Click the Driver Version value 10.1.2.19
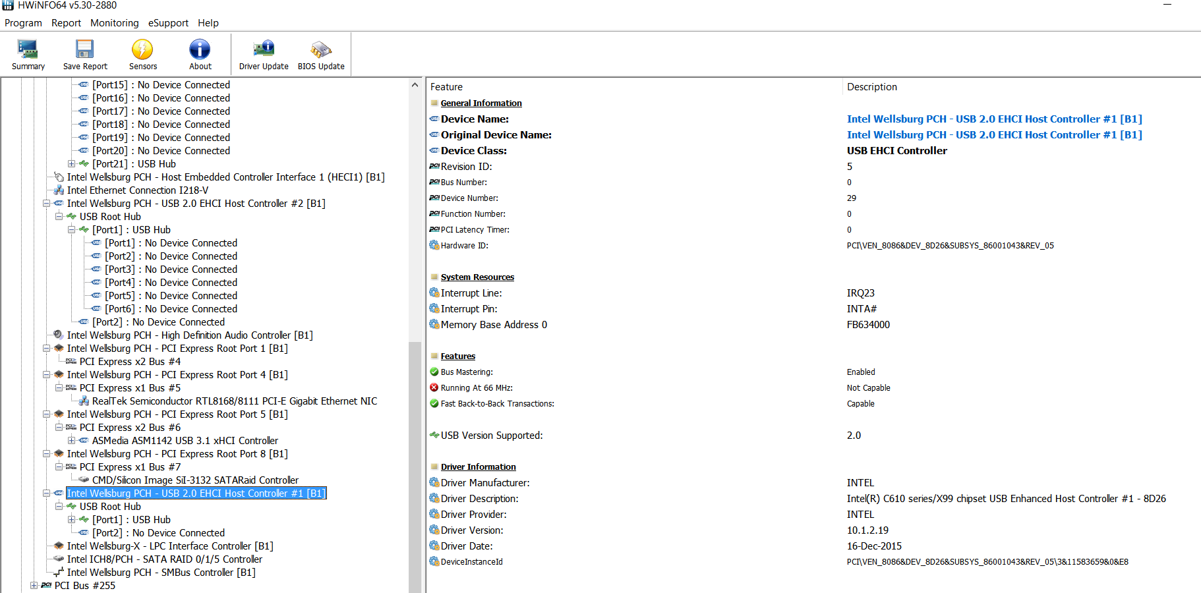This screenshot has width=1201, height=593. [867, 530]
